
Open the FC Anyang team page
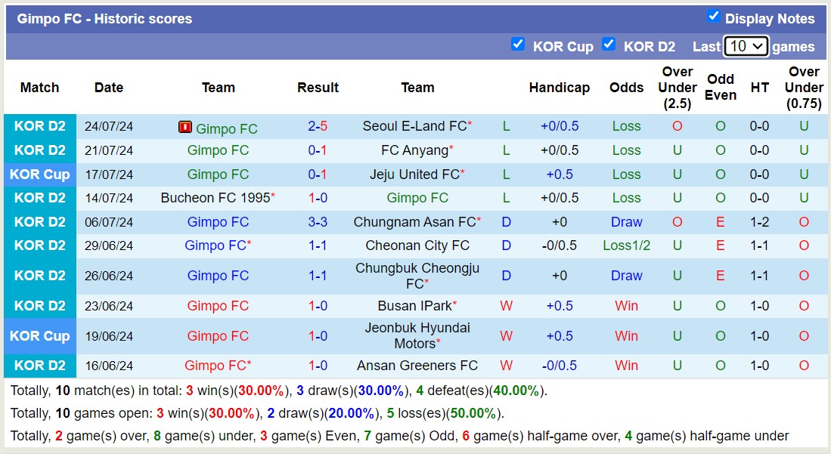point(414,150)
